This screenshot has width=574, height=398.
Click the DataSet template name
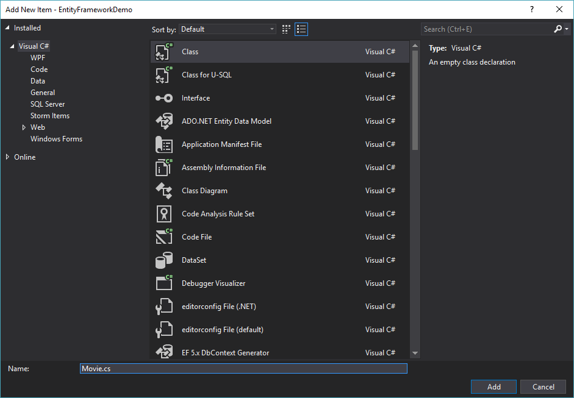pyautogui.click(x=194, y=260)
